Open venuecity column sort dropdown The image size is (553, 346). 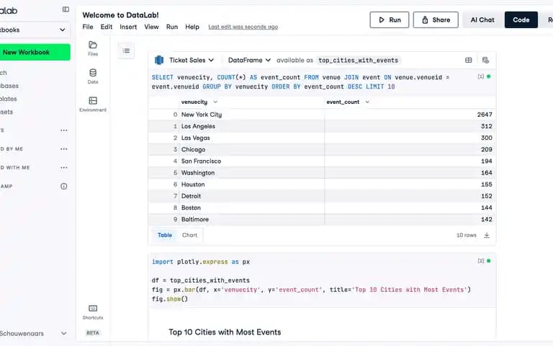[x=215, y=102]
